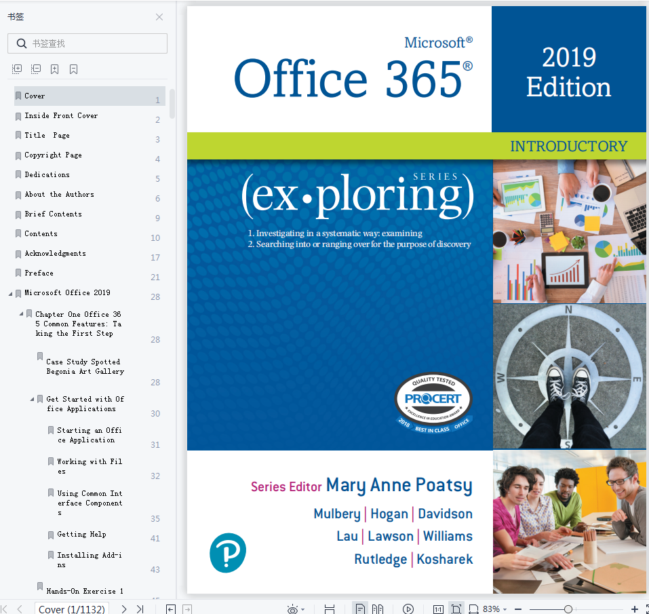
Task: Click the bookmark flag icon beside Getting Help
Action: tap(50, 535)
